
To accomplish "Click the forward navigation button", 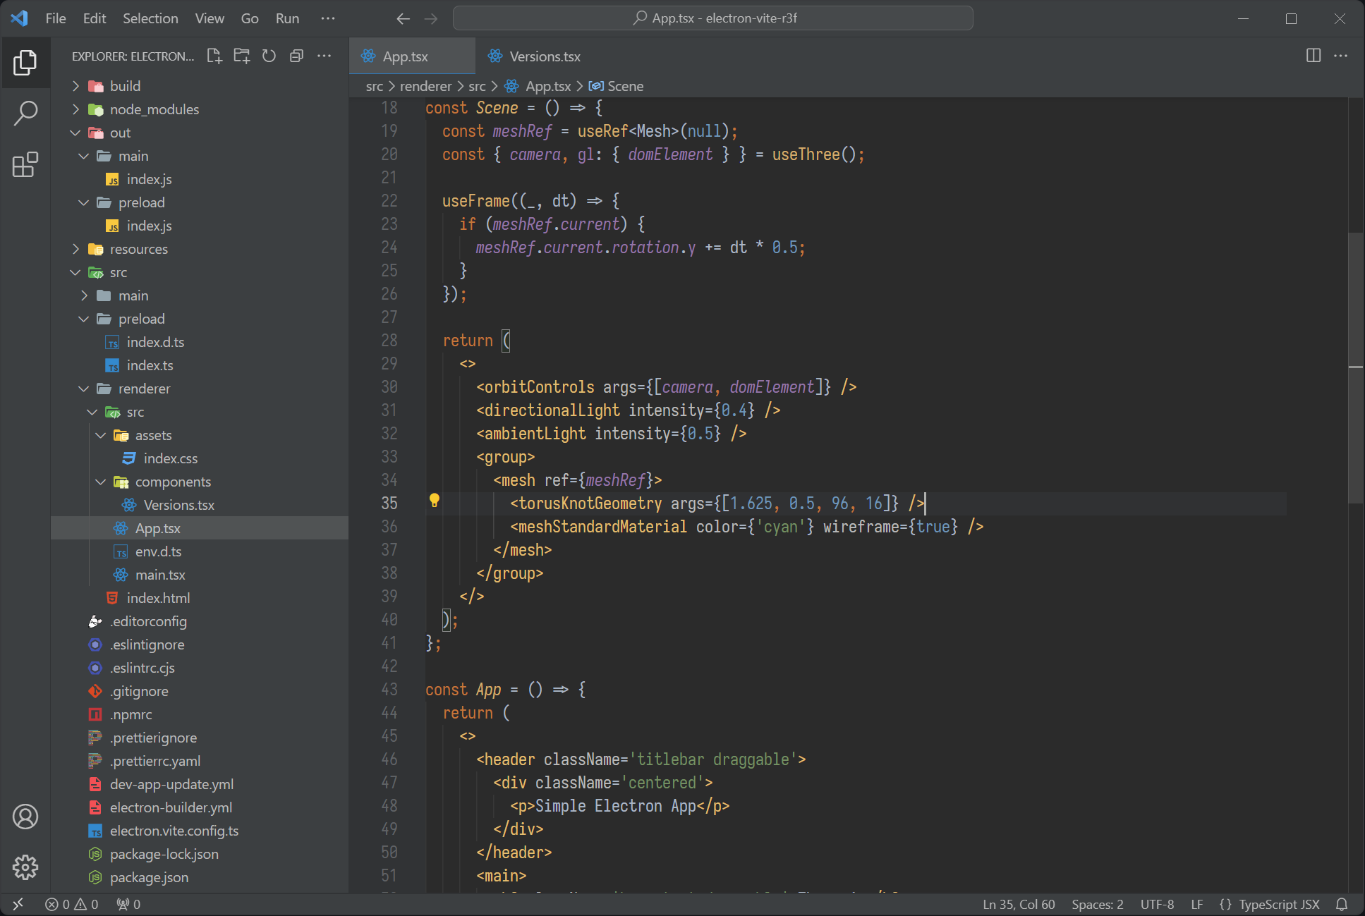I will click(x=430, y=18).
